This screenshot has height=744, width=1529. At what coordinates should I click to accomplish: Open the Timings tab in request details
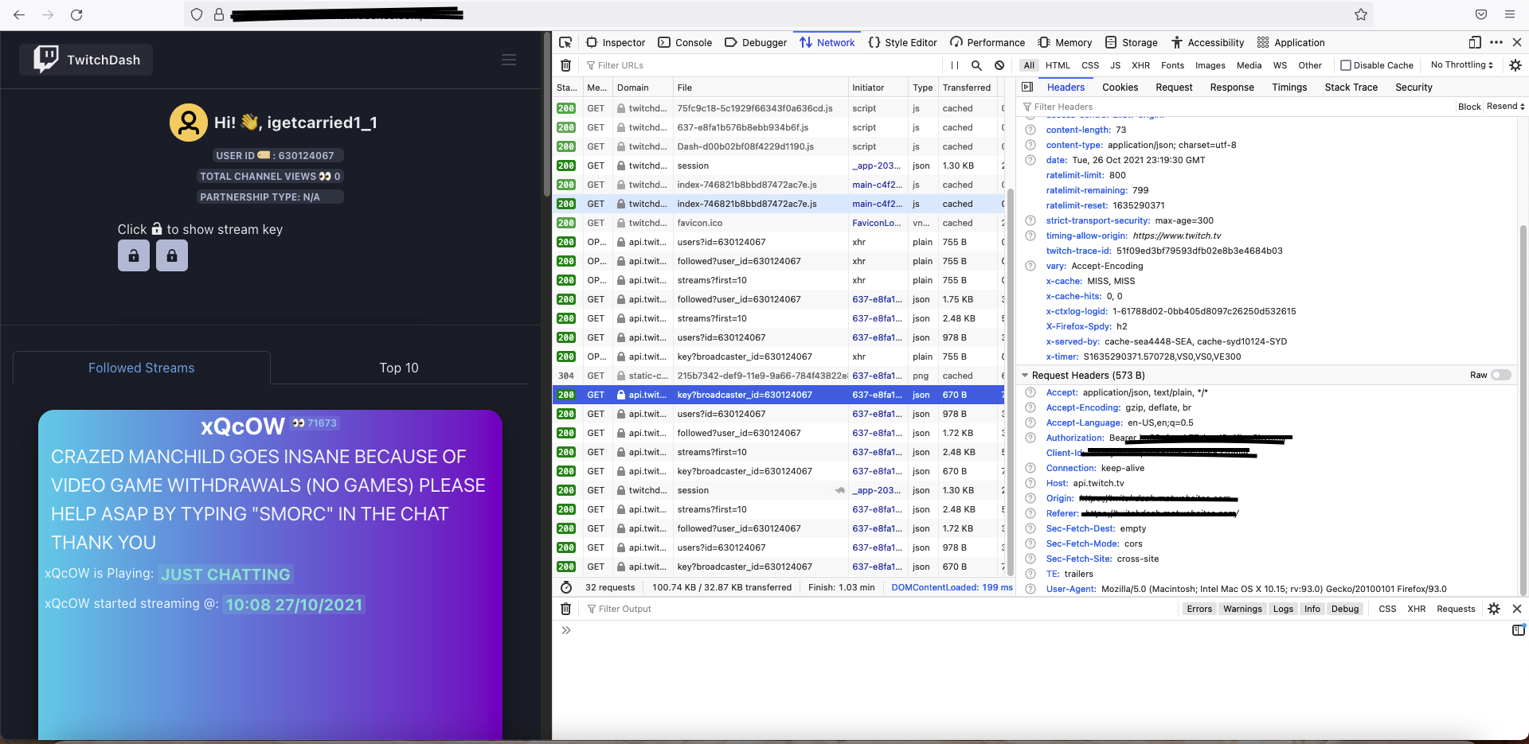(x=1289, y=88)
